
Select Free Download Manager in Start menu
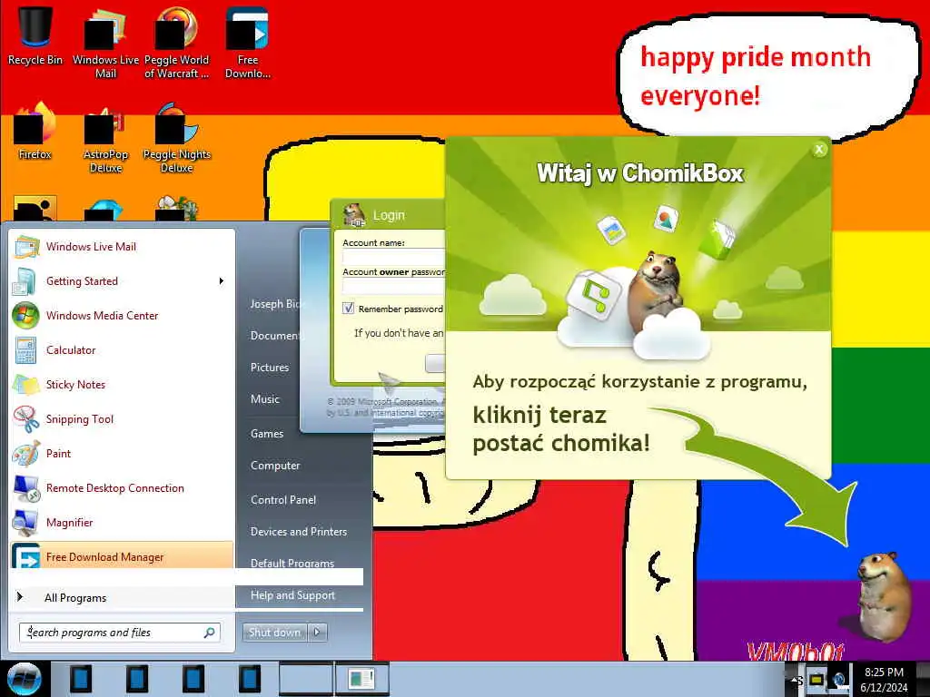click(x=122, y=555)
